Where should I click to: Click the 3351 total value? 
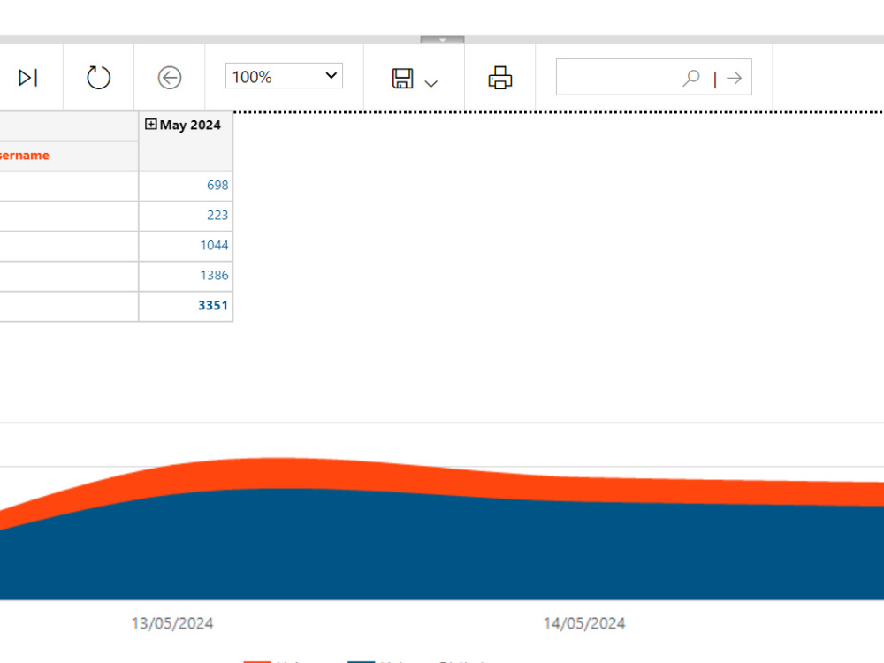click(213, 306)
